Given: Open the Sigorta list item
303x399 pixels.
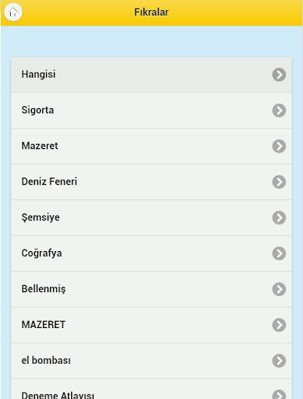Looking at the screenshot, I should click(x=151, y=111).
